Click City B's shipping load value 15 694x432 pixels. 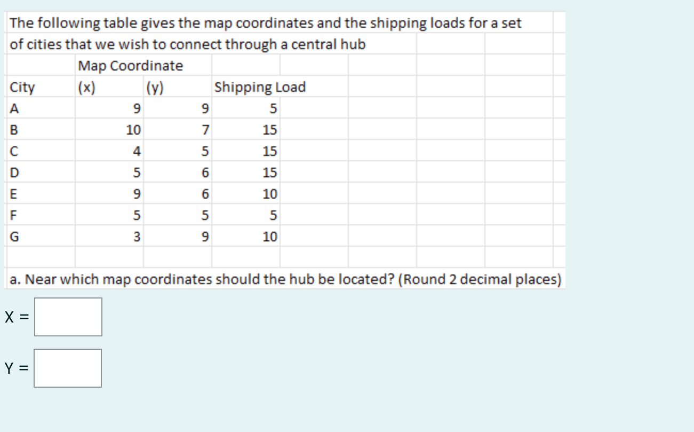[272, 129]
